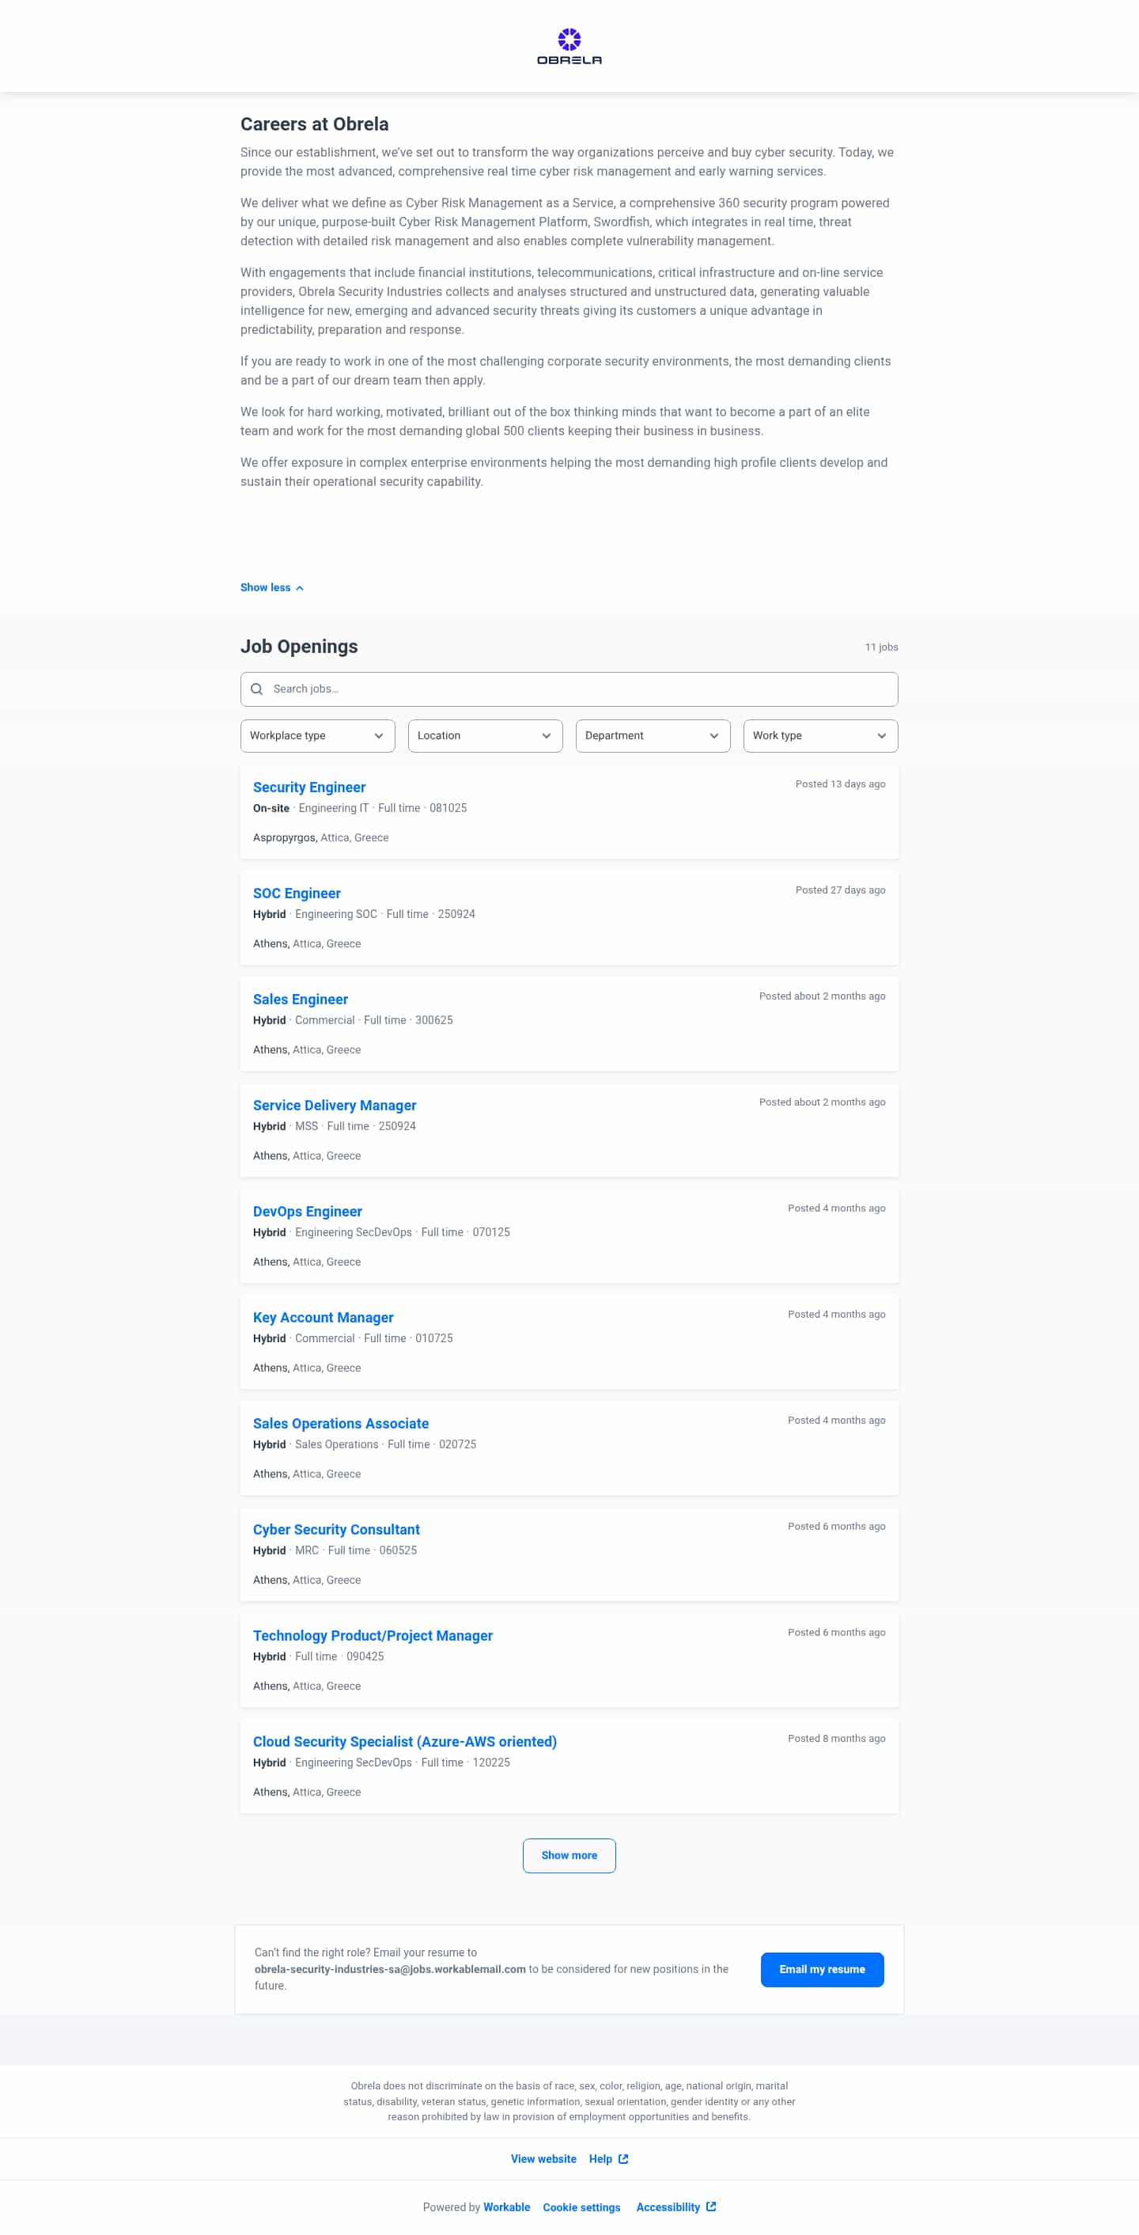
Task: Open the Workplace type dropdown
Action: (x=317, y=736)
